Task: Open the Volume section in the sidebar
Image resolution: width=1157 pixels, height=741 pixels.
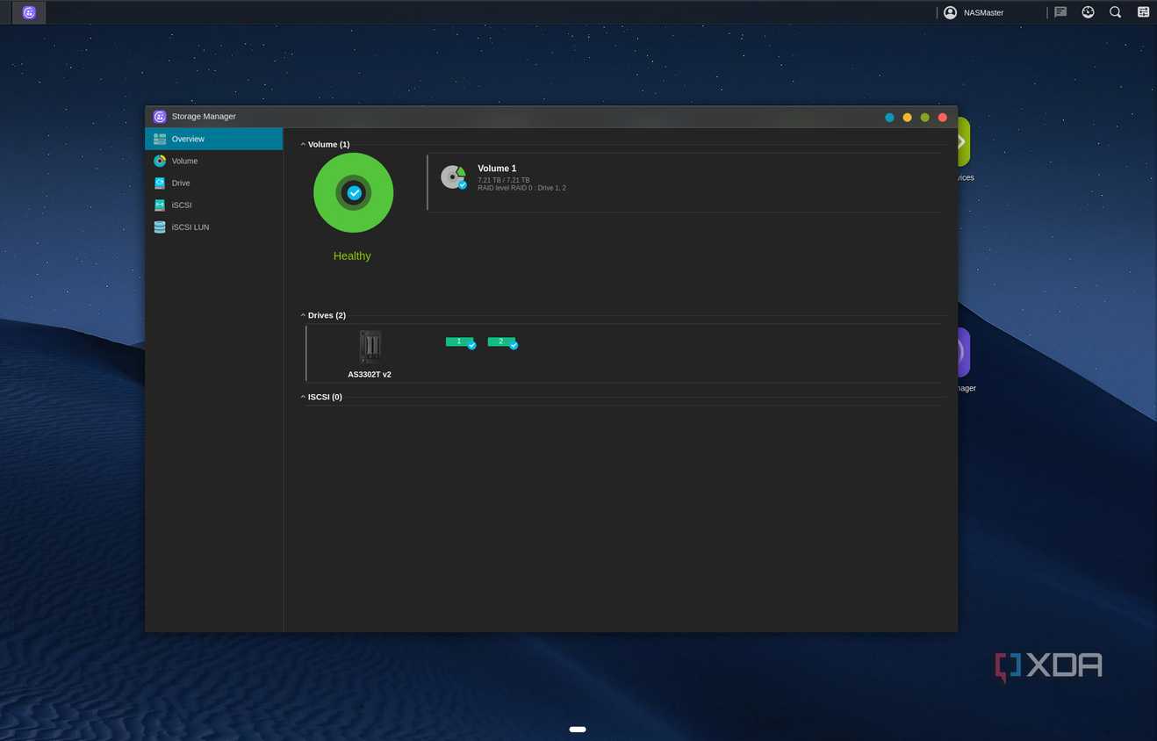Action: point(213,161)
